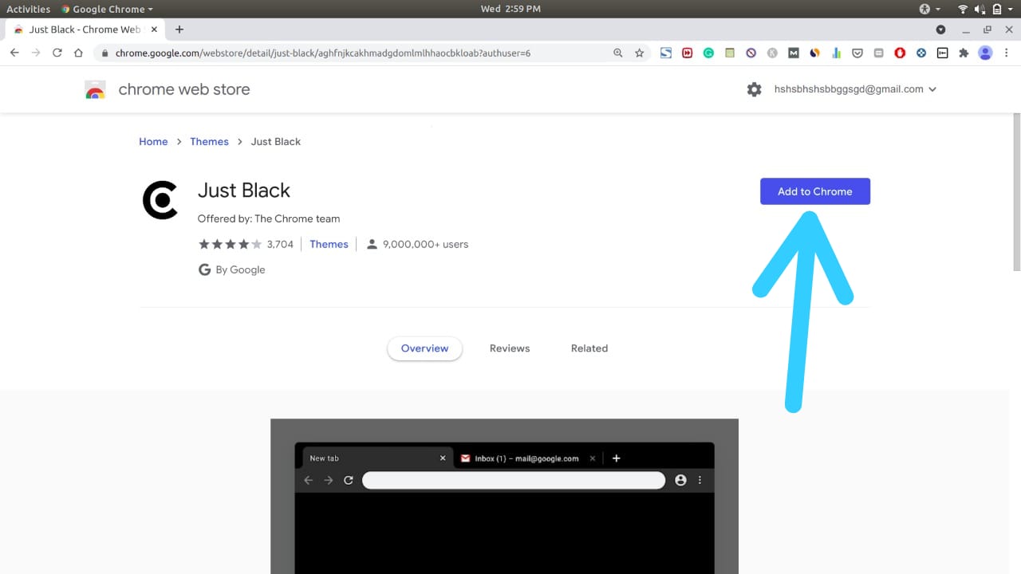The image size is (1021, 574).
Task: Open the Themes breadcrumb link
Action: (209, 142)
